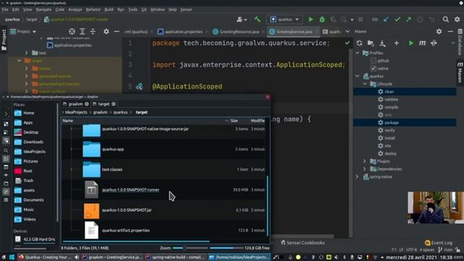This screenshot has height=261, width=464.
Task: Click expand all icon in Project panel
Action: 82,31
